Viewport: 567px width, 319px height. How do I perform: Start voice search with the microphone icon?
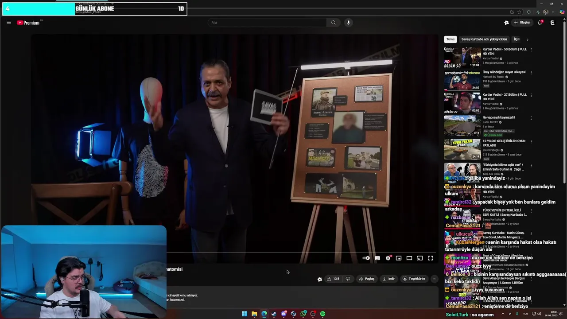(x=349, y=23)
